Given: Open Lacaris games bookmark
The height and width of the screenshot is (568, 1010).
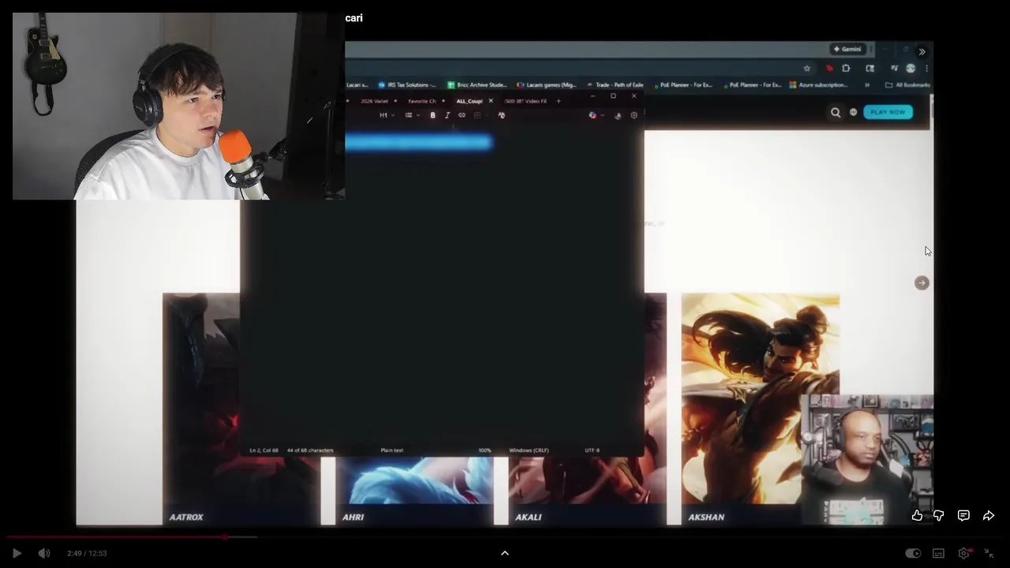Looking at the screenshot, I should click(x=547, y=84).
